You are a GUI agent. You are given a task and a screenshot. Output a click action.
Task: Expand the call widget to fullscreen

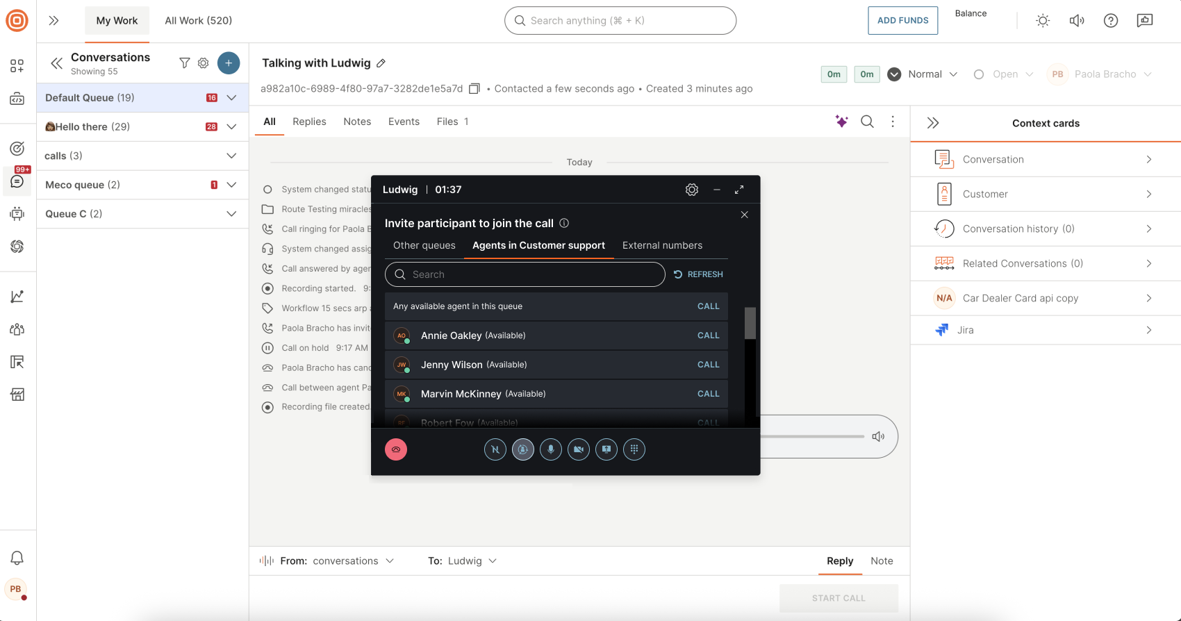[x=739, y=190]
